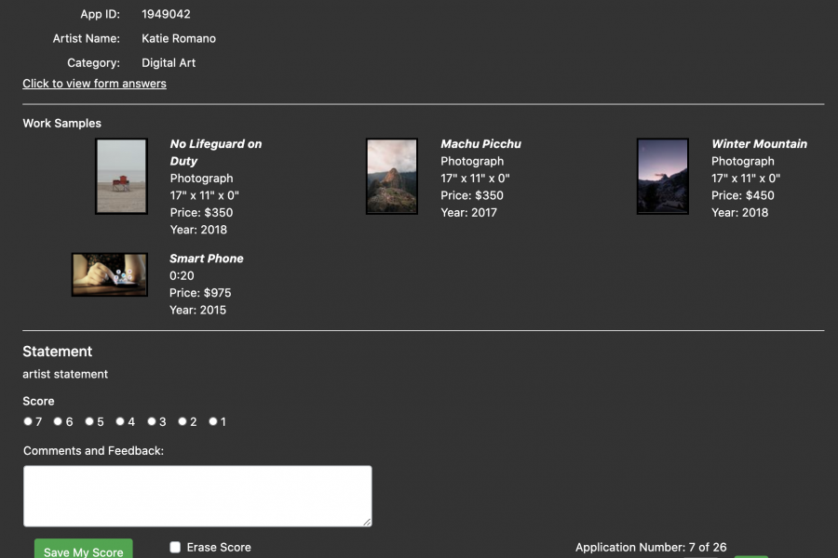Screen dimensions: 838x558
Task: Click the Work Samples heading
Action: coord(62,124)
